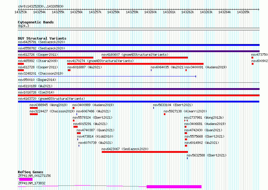Click the chr8:143252830..143265830 coordinate label
268x190 pixels.
click(41, 6)
